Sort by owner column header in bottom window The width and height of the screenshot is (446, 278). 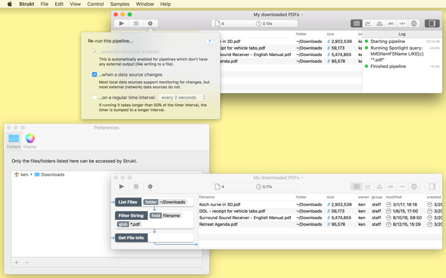click(x=363, y=197)
